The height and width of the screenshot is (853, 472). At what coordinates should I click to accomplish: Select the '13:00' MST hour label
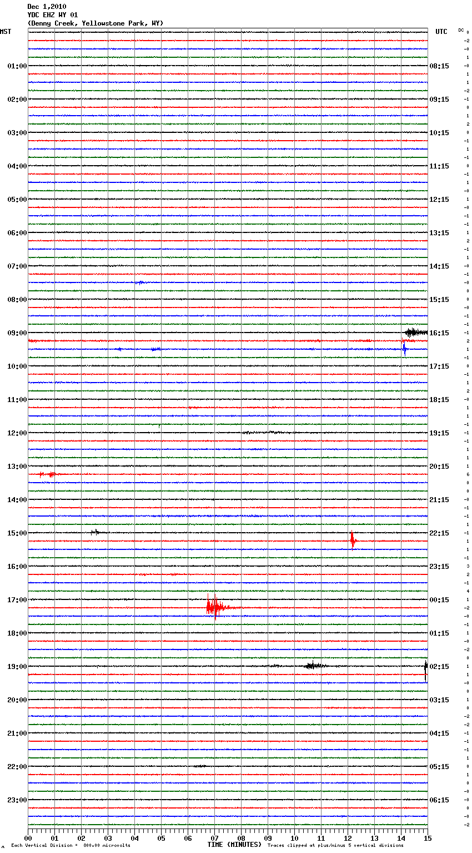coord(17,467)
